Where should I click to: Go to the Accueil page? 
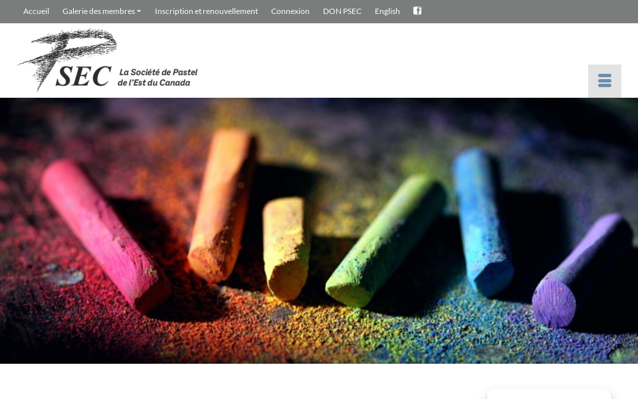click(36, 11)
